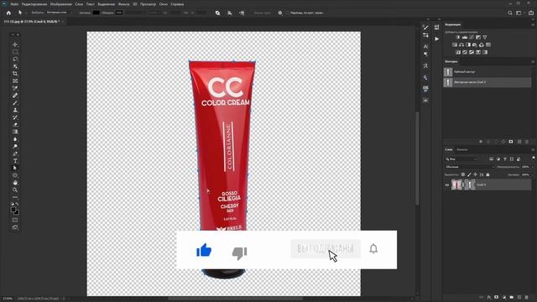Toggle lock position in Layers panel
The height and width of the screenshot is (302, 537).
click(x=476, y=174)
